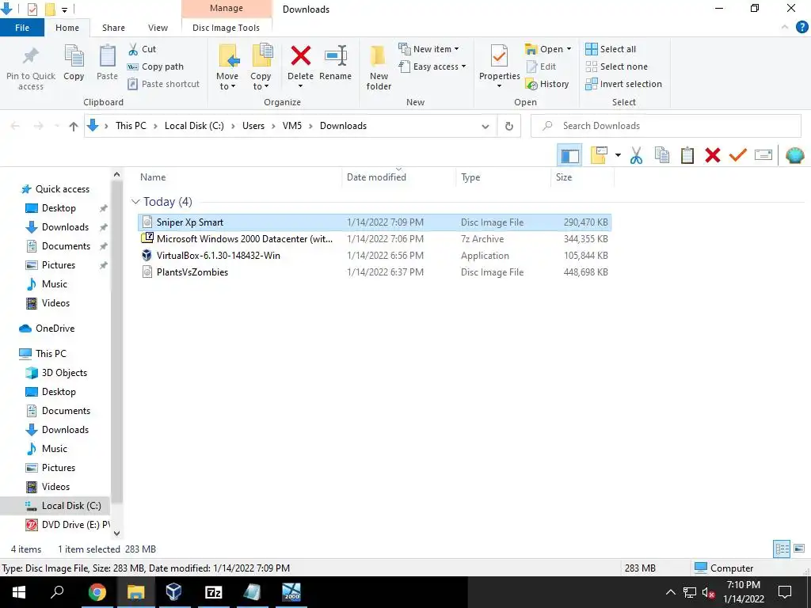Open the folder options dropdown arrow in toolbar

pyautogui.click(x=618, y=155)
